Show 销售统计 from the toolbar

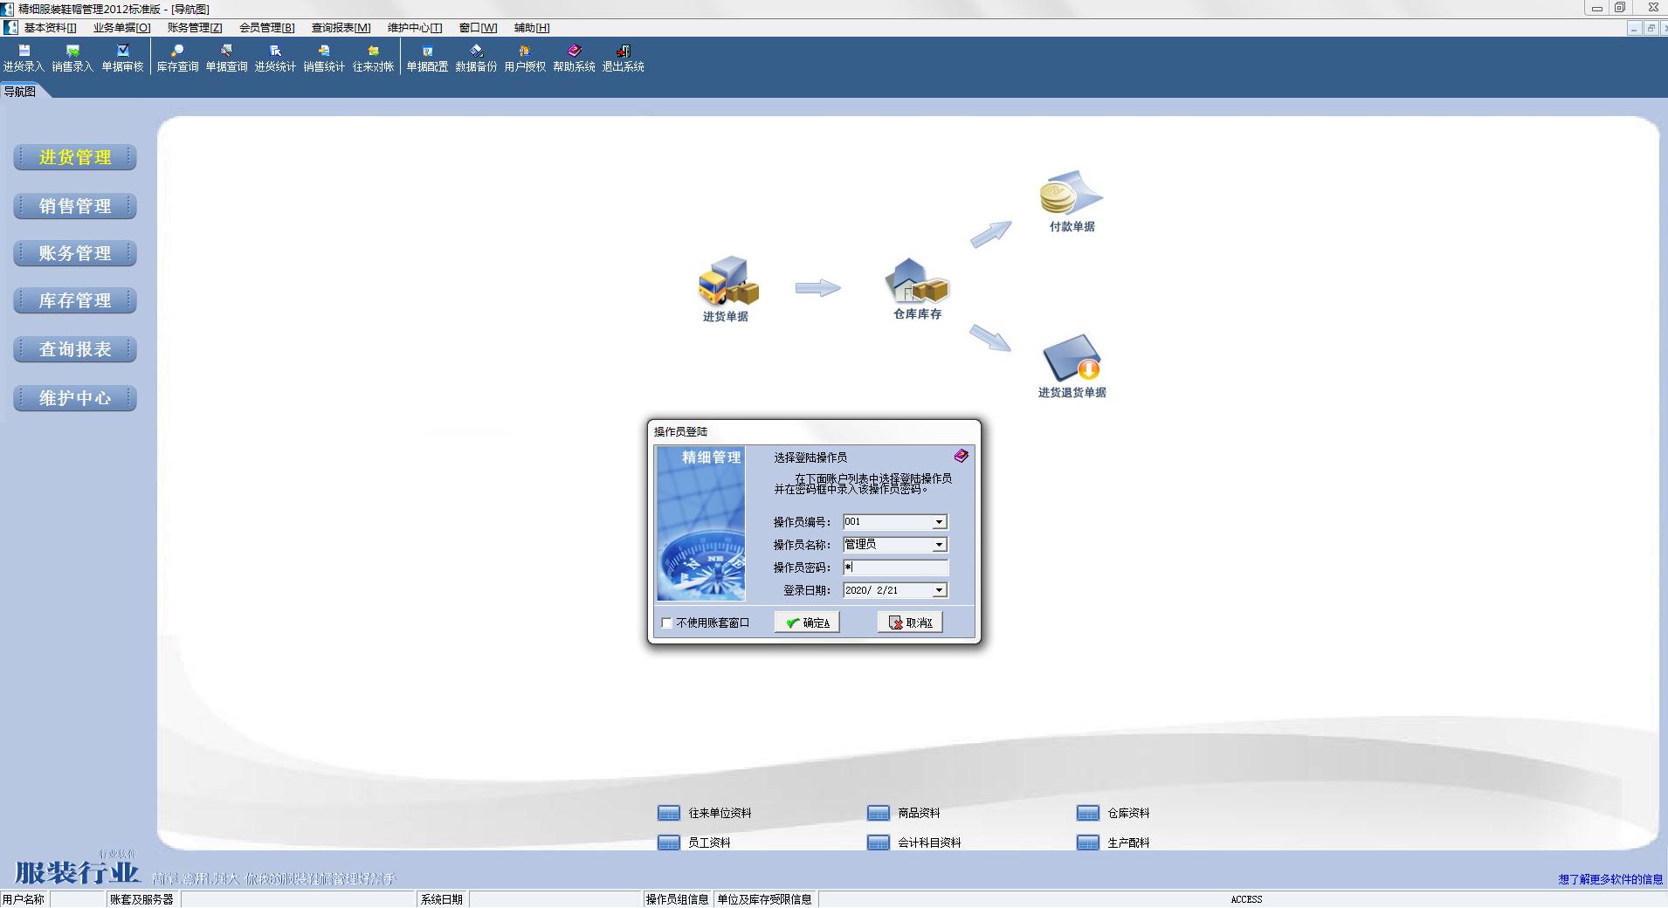[x=324, y=58]
